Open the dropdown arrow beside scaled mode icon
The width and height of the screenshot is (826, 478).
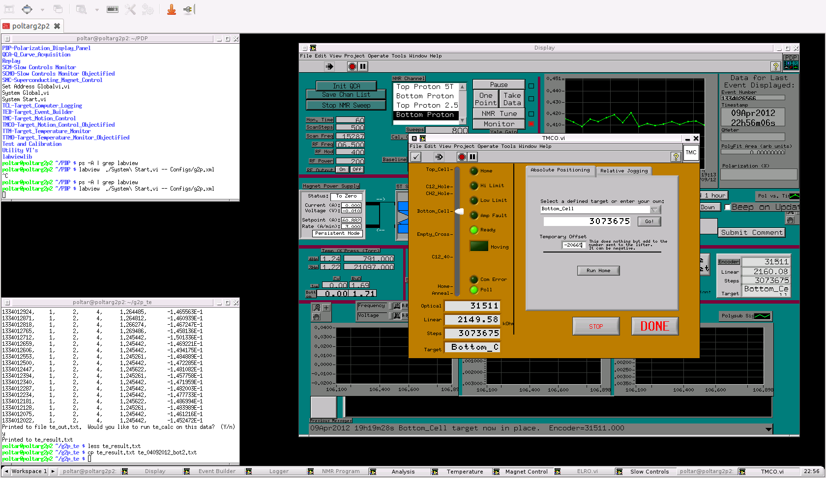[x=97, y=9]
